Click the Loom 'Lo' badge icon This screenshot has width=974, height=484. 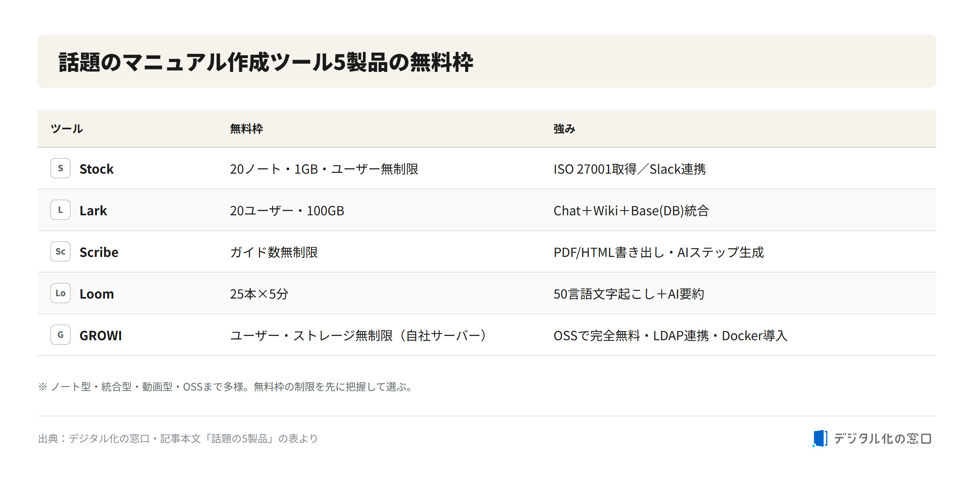(x=60, y=293)
